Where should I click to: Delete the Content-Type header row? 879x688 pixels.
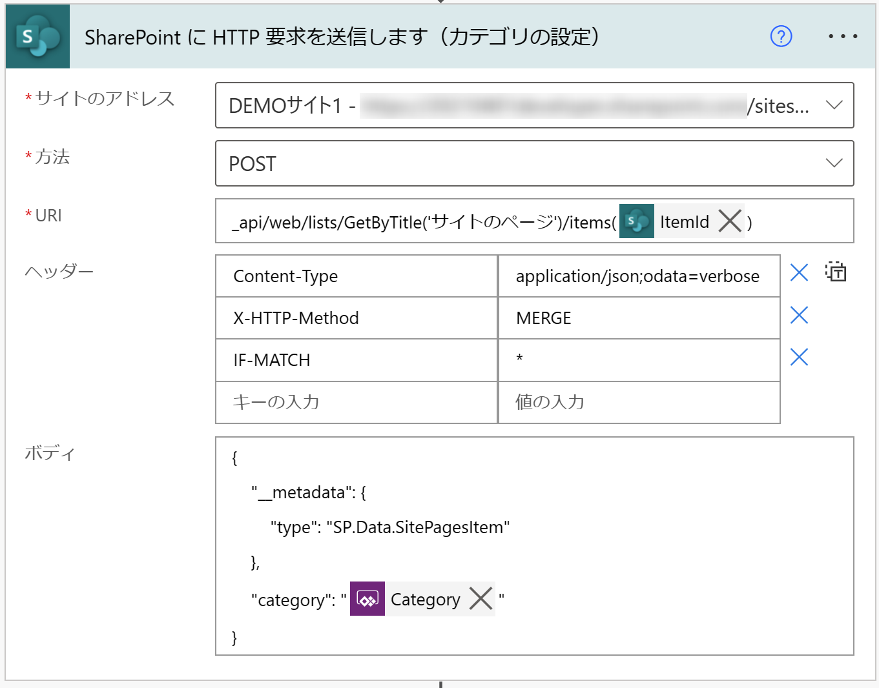pyautogui.click(x=799, y=273)
